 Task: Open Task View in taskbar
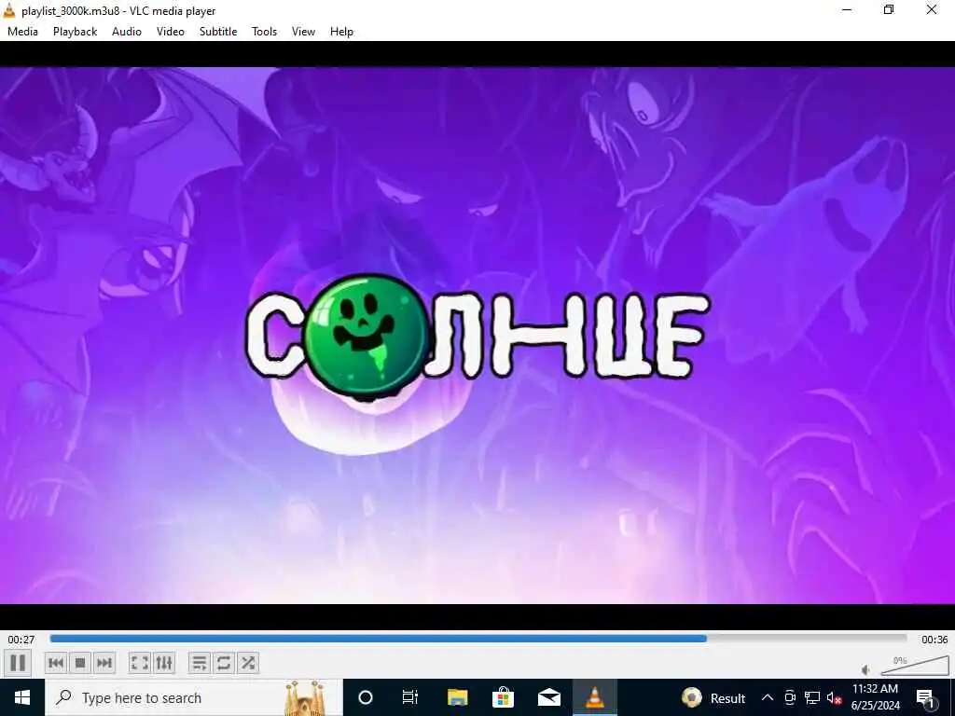(410, 697)
